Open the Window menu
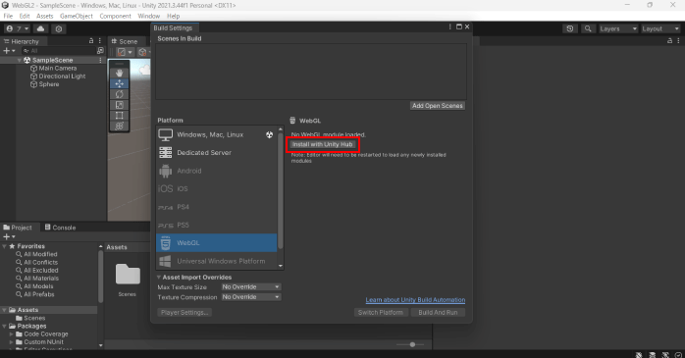 point(148,16)
